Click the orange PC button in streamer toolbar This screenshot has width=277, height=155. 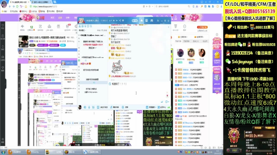tap(202, 27)
